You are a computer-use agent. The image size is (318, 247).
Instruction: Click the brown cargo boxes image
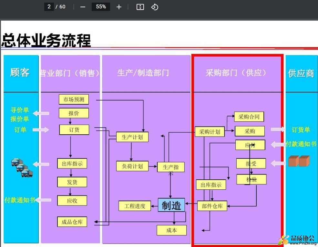299,161
